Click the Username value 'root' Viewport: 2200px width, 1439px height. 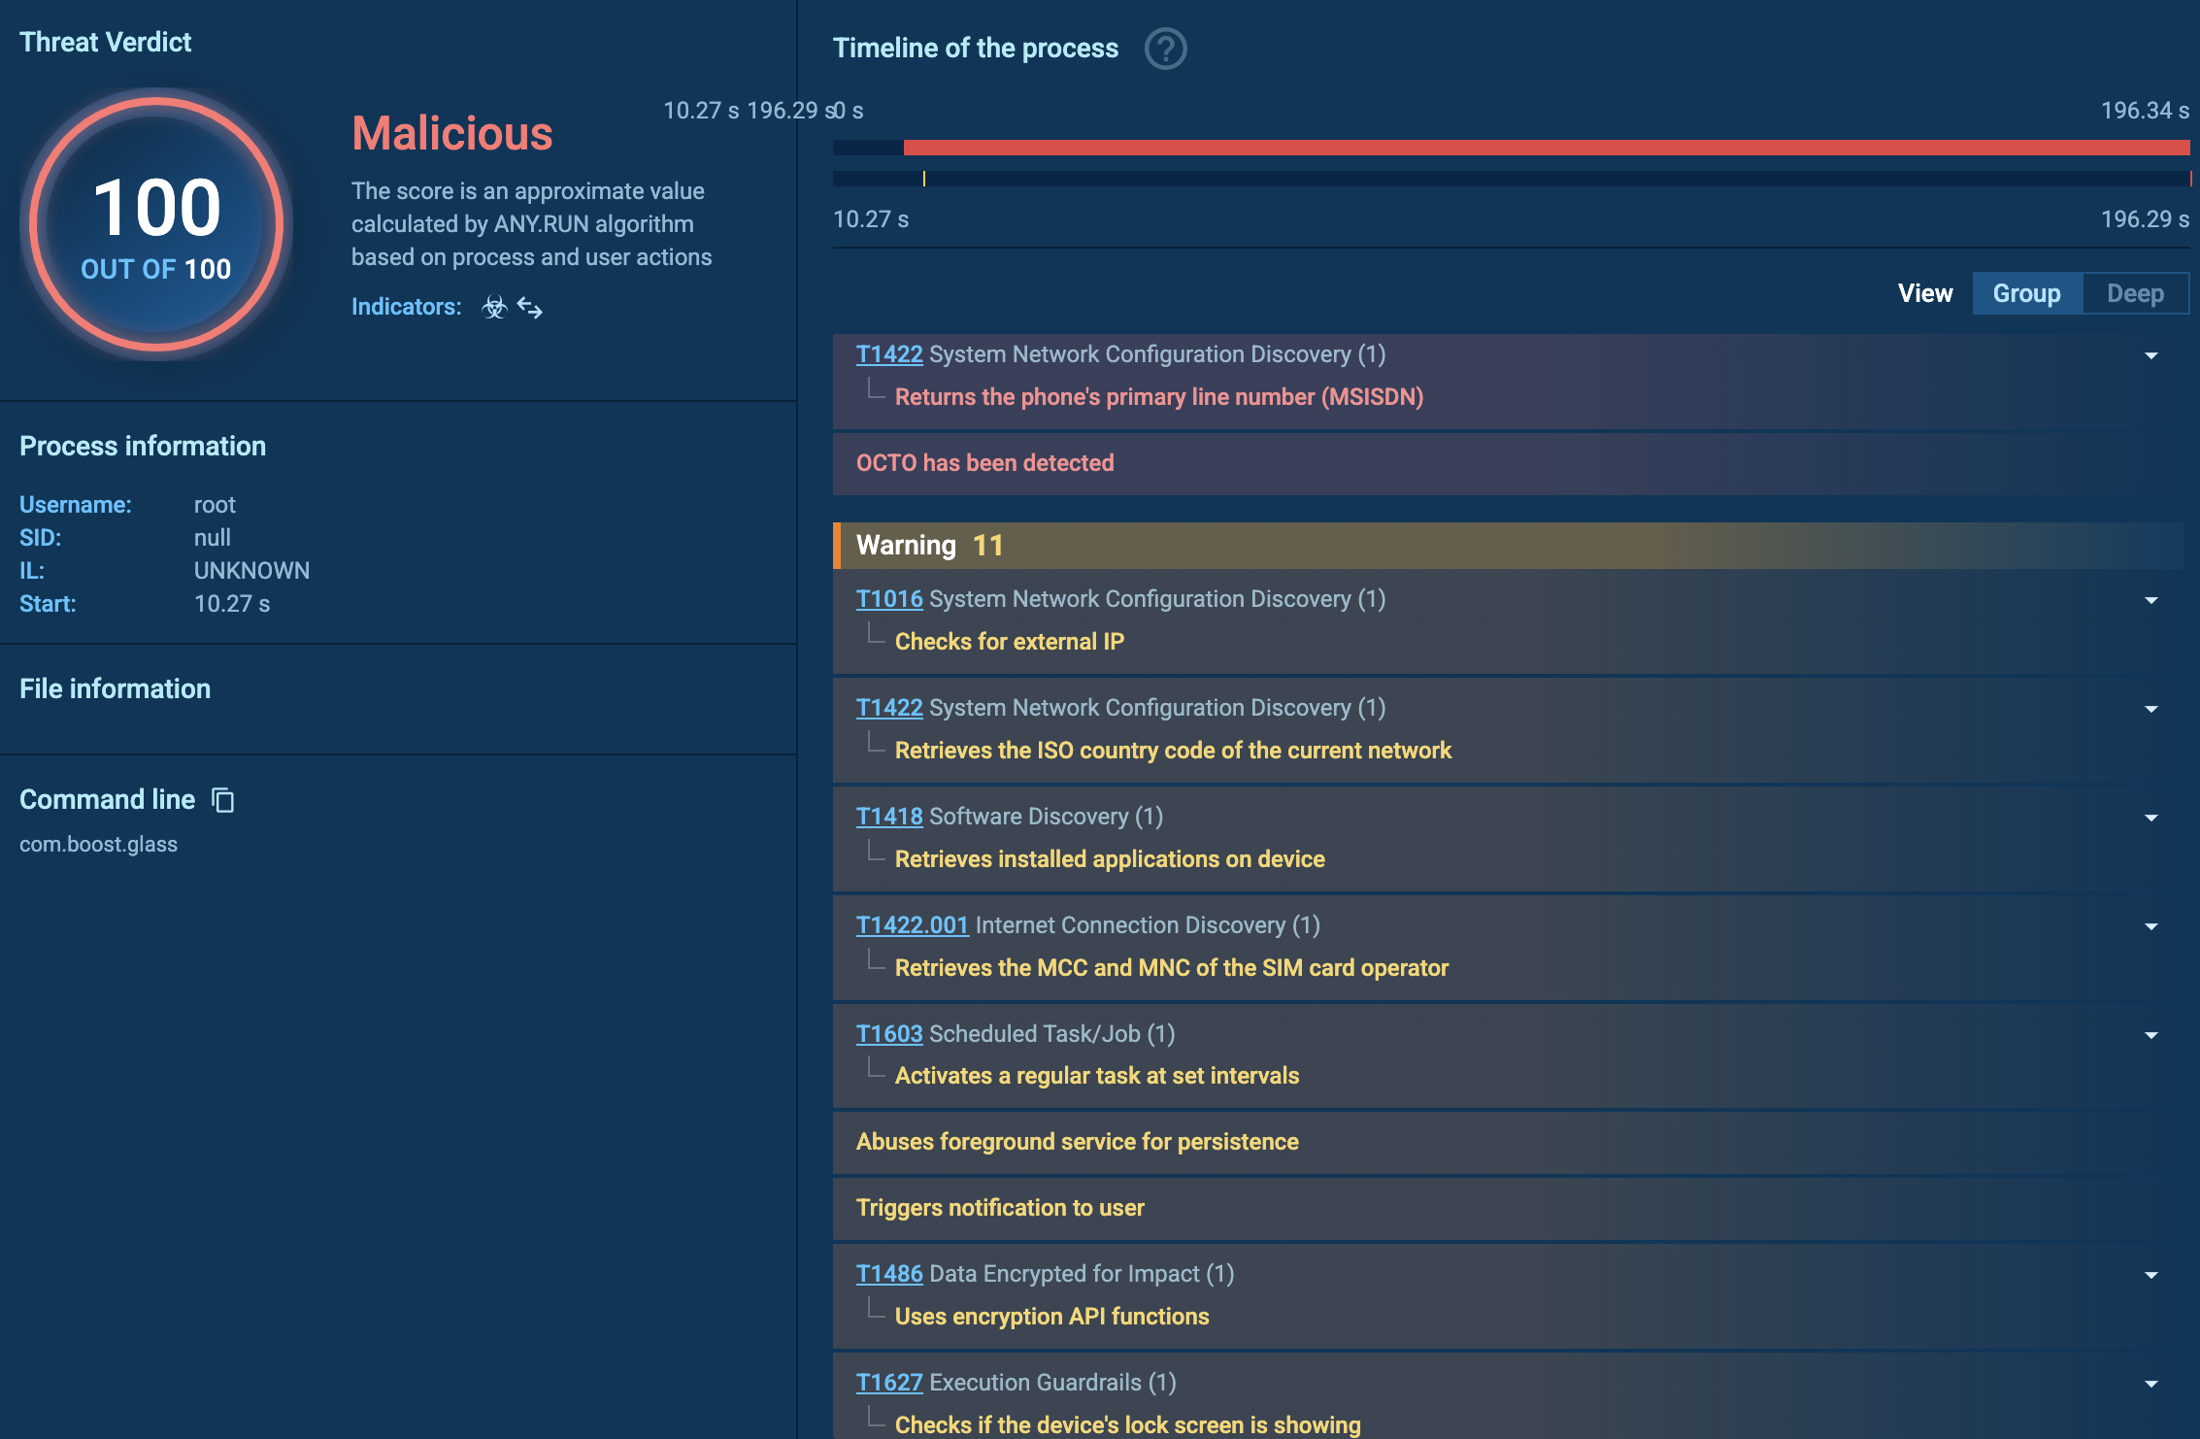click(215, 505)
